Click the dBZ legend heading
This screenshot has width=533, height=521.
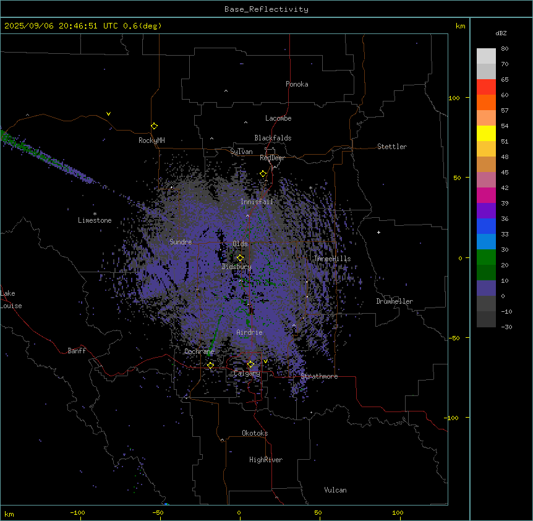(x=501, y=33)
